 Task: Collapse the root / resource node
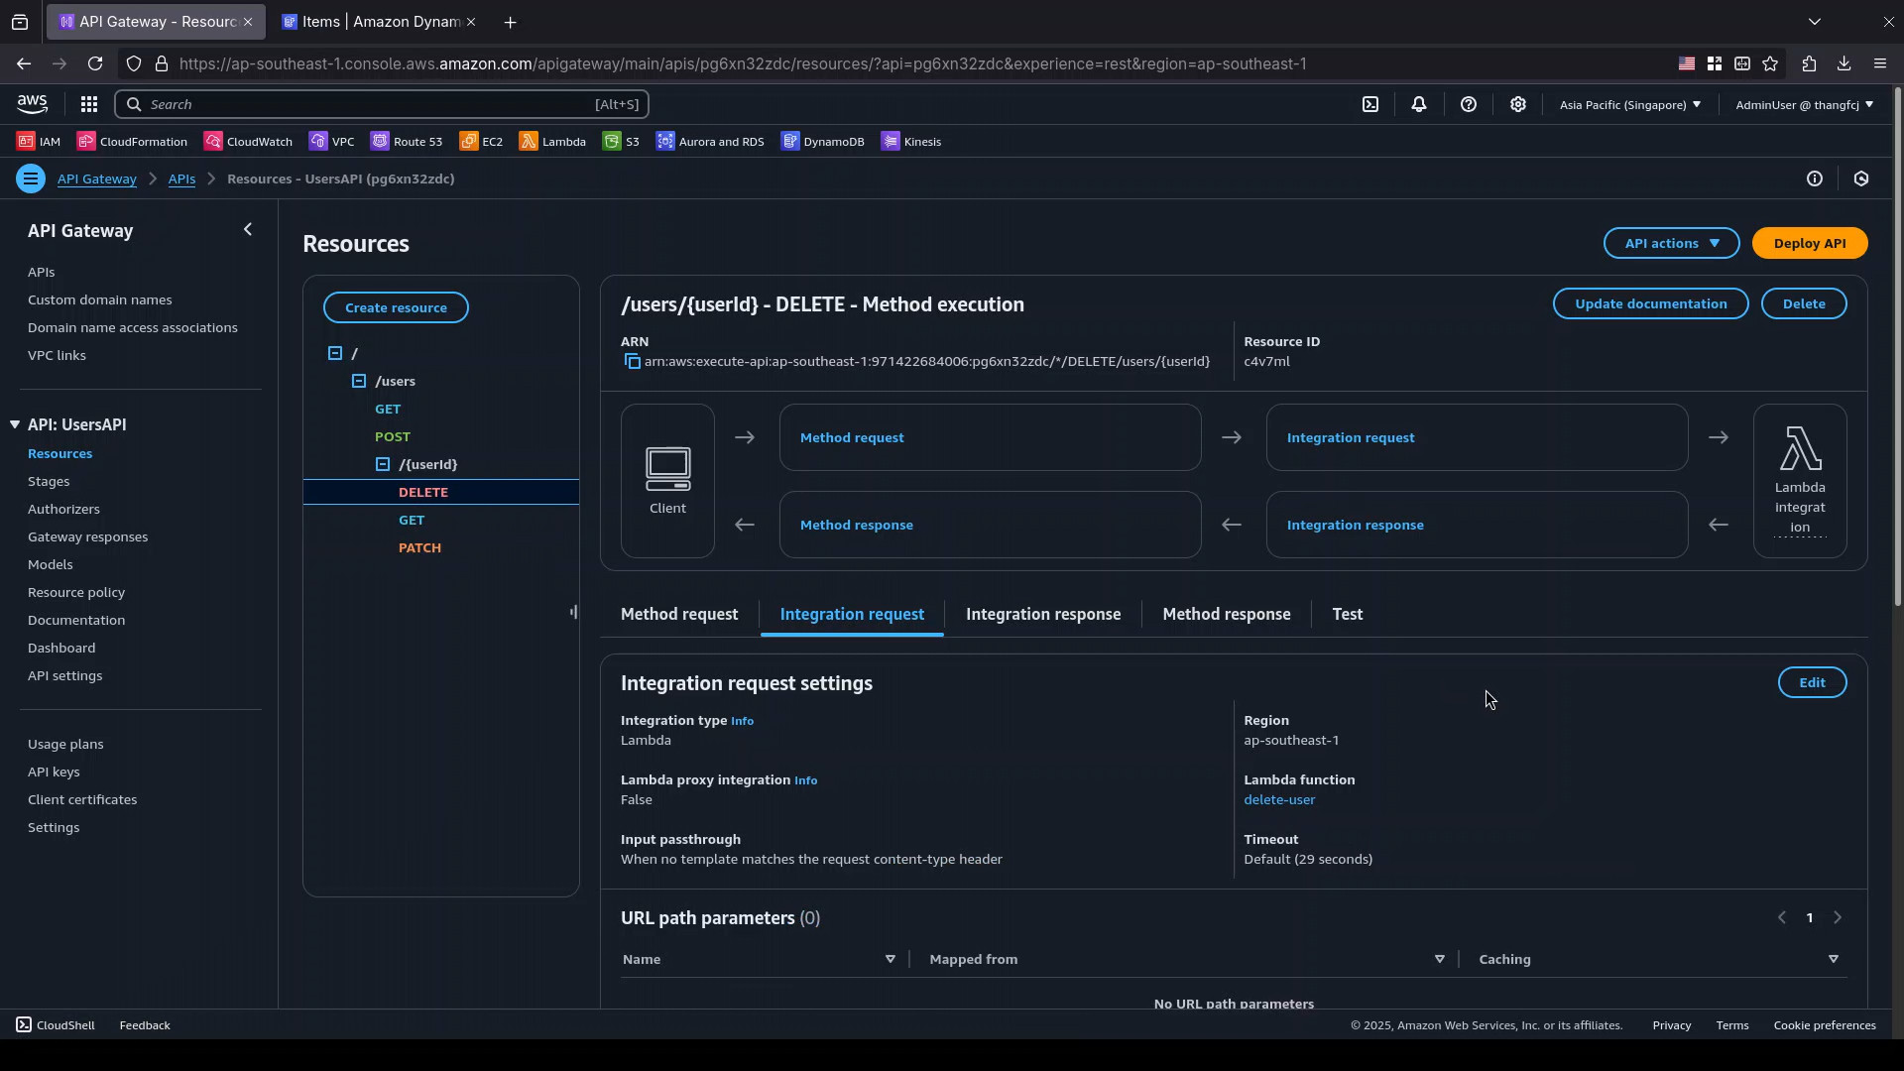coord(335,353)
